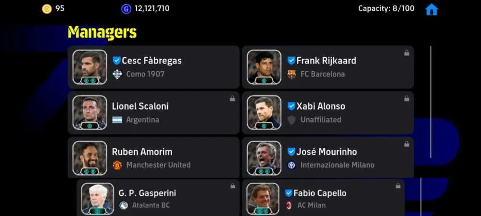Image resolution: width=481 pixels, height=216 pixels.
Task: Select G. P. Gasperini's portrait thumbnail
Action: (98, 199)
